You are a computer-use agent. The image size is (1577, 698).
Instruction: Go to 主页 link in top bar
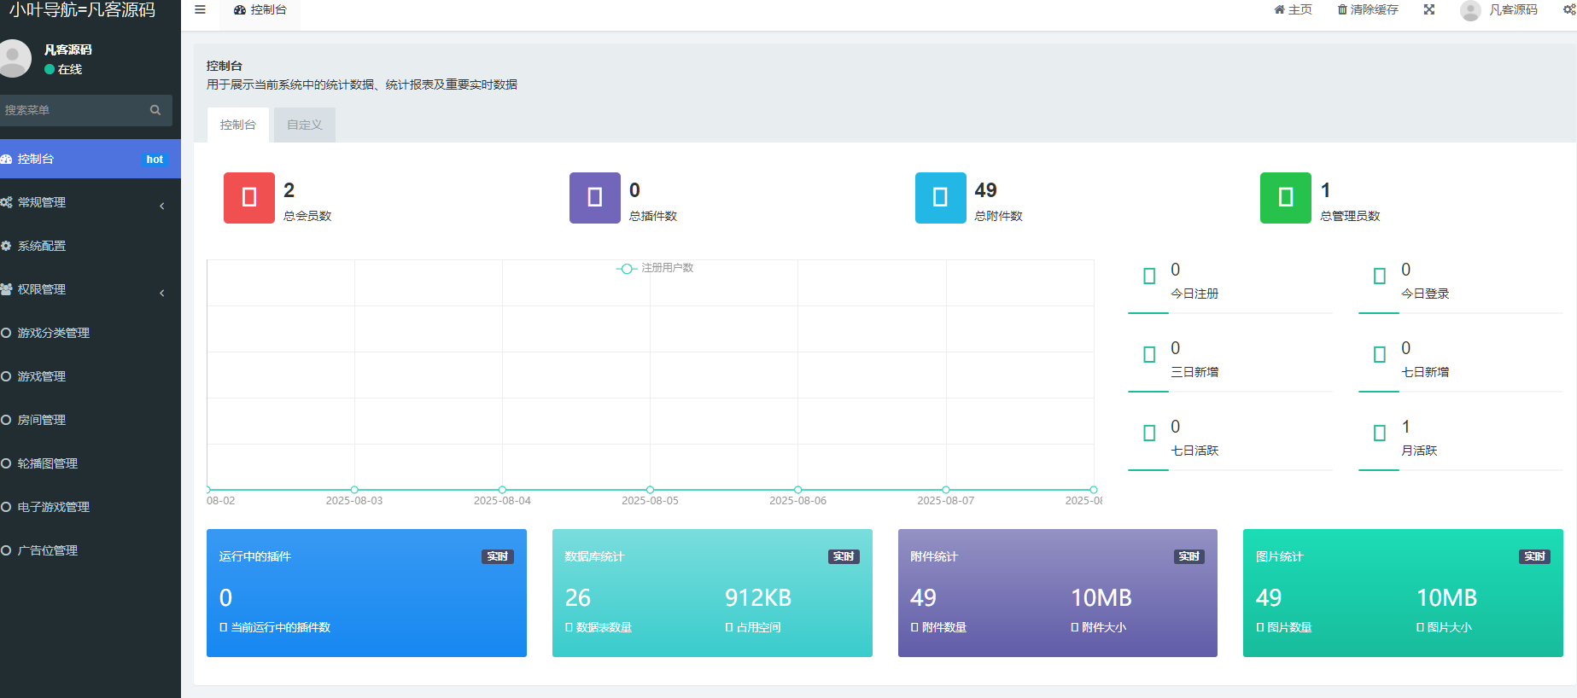click(1293, 10)
